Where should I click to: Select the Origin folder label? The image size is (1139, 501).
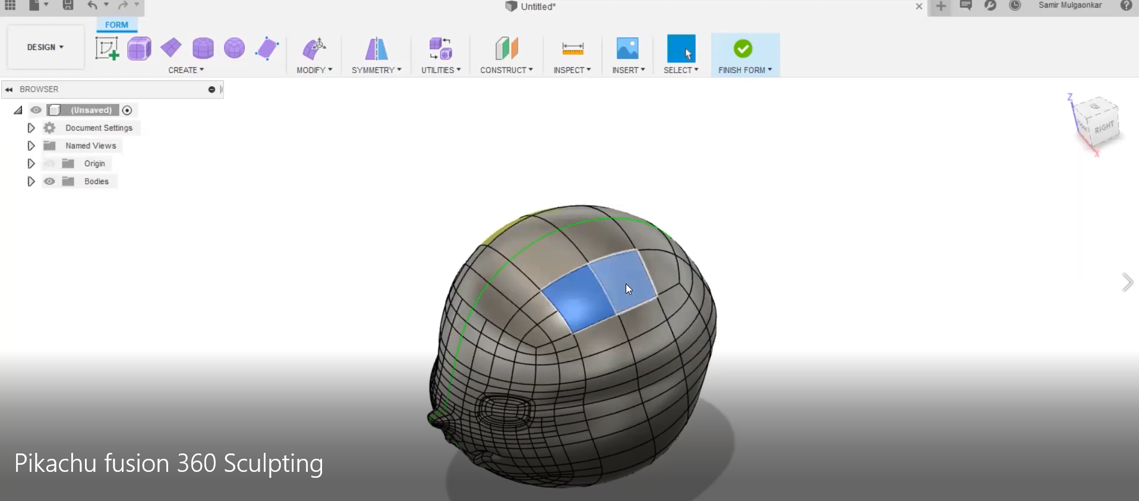(x=94, y=163)
